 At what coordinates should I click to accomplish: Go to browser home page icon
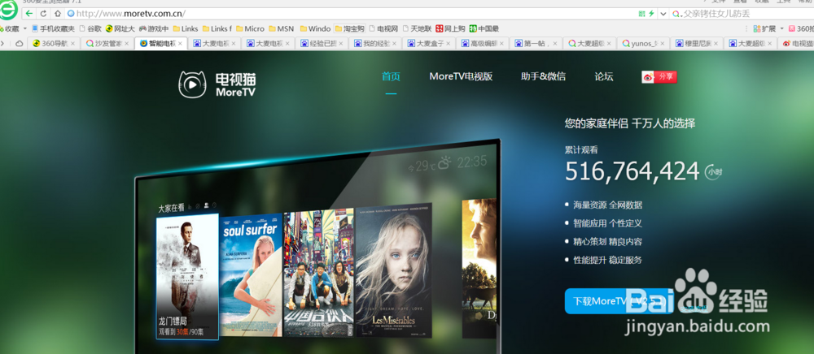pos(58,13)
